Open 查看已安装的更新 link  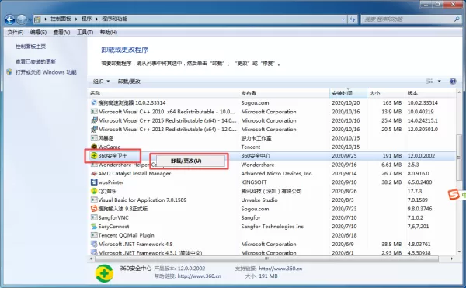tap(36, 61)
